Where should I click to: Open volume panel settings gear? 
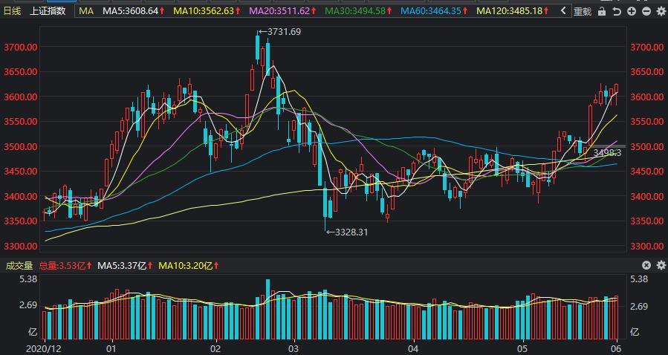[x=661, y=265]
